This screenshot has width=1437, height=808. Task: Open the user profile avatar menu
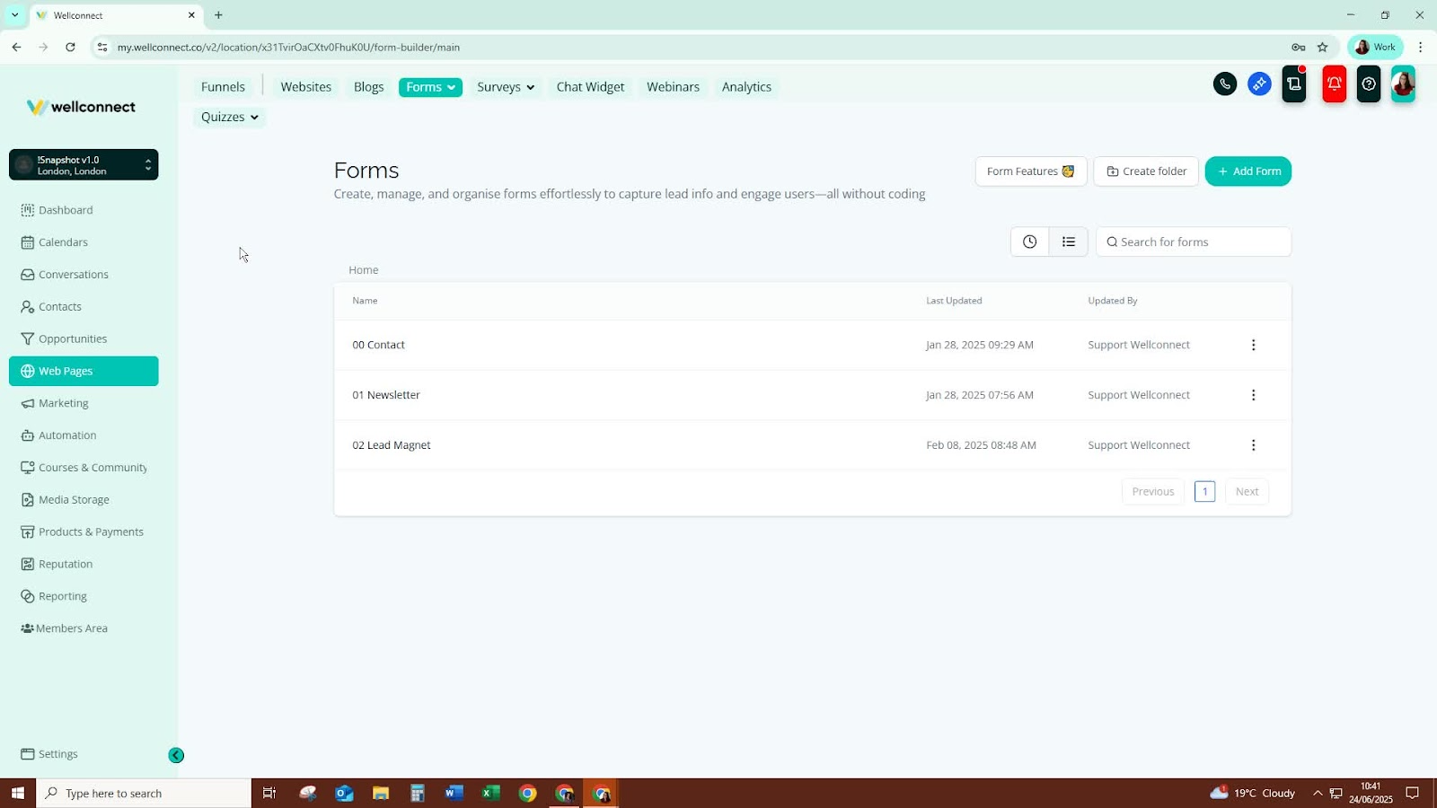tap(1403, 84)
